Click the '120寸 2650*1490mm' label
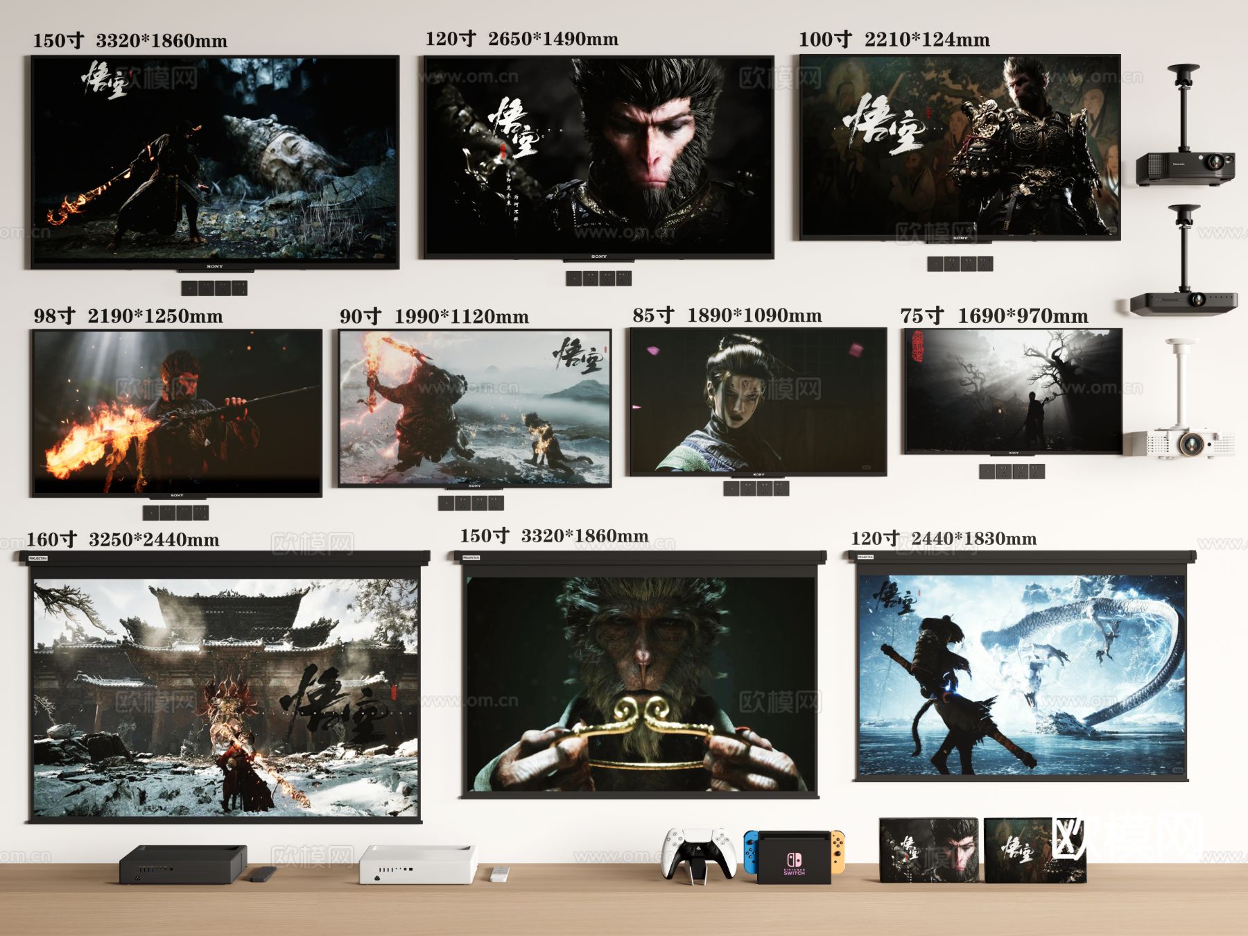1248x936 pixels. [521, 39]
